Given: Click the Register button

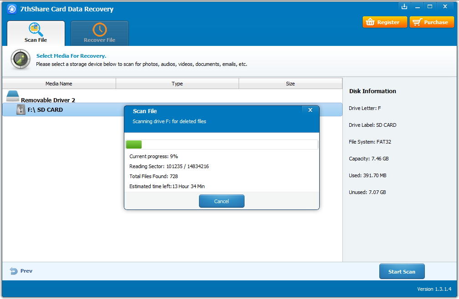Looking at the screenshot, I should [x=385, y=22].
